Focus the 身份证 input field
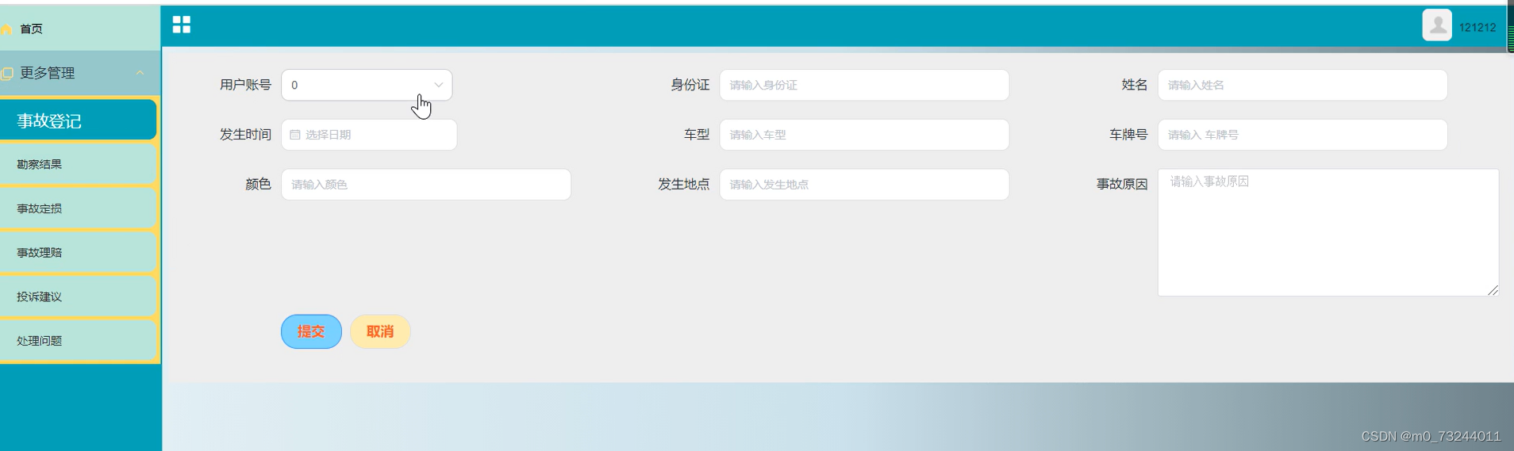This screenshot has width=1514, height=451. (x=864, y=85)
